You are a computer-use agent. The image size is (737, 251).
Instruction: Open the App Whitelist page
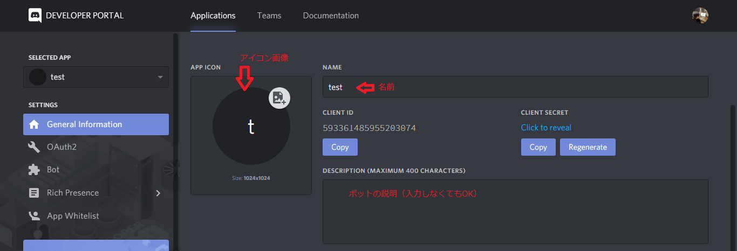click(96, 216)
